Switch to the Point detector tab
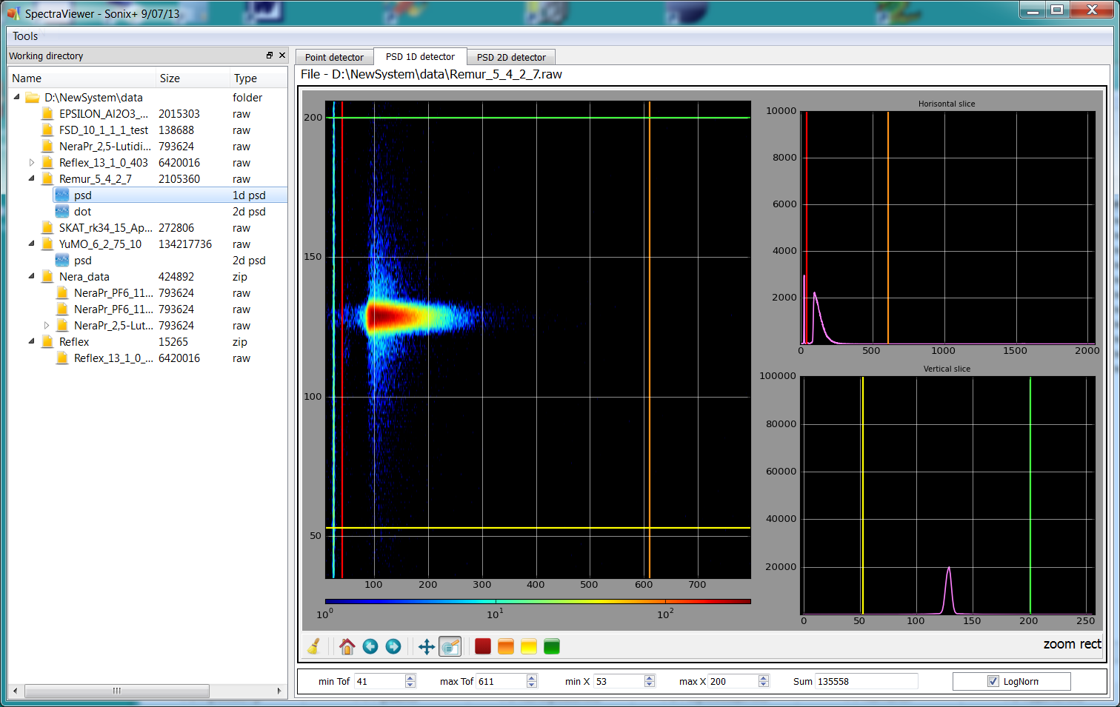Viewport: 1120px width, 707px height. (334, 57)
